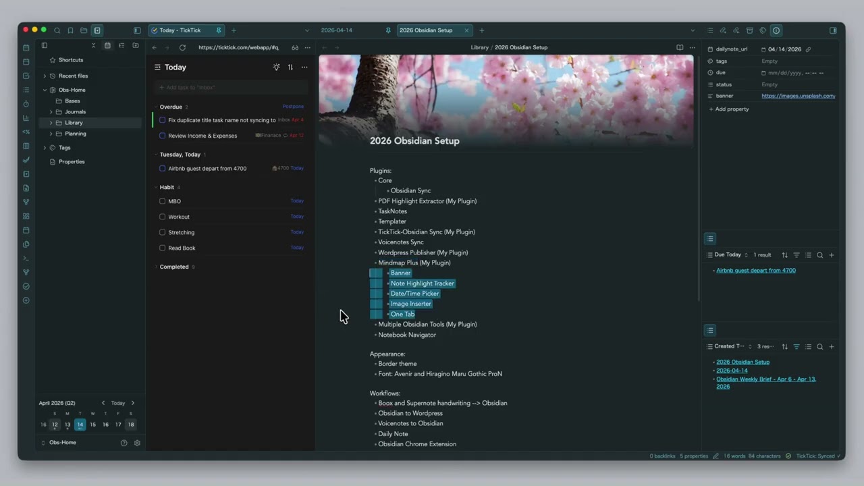Open the three-dot menu in the Today header
The height and width of the screenshot is (486, 864).
point(304,67)
